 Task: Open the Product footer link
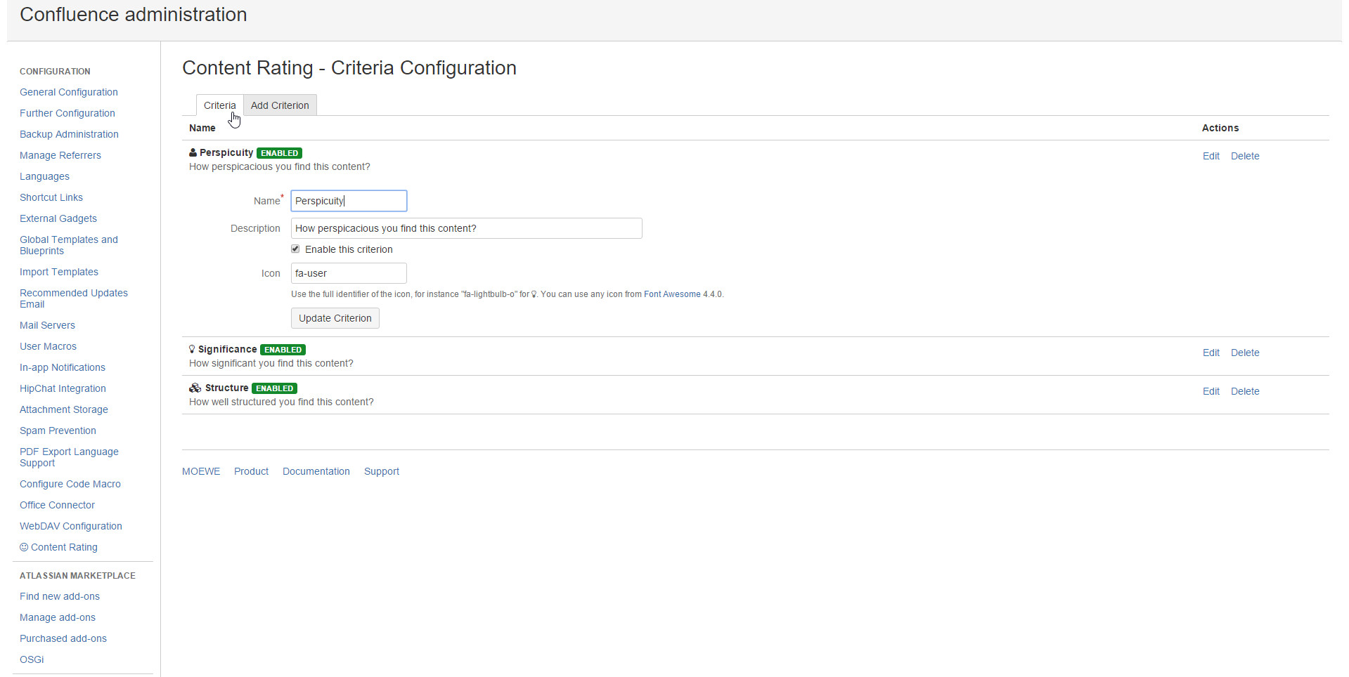[251, 471]
